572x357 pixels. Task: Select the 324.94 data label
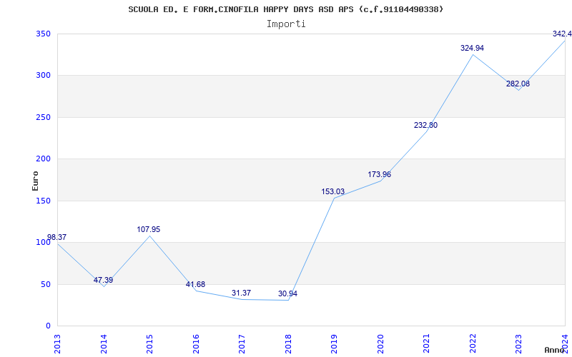(472, 48)
